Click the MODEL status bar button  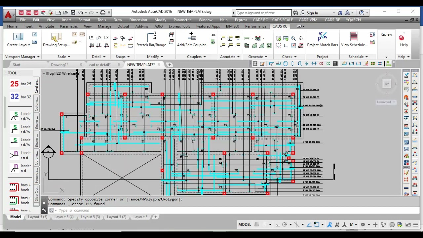pyautogui.click(x=245, y=224)
